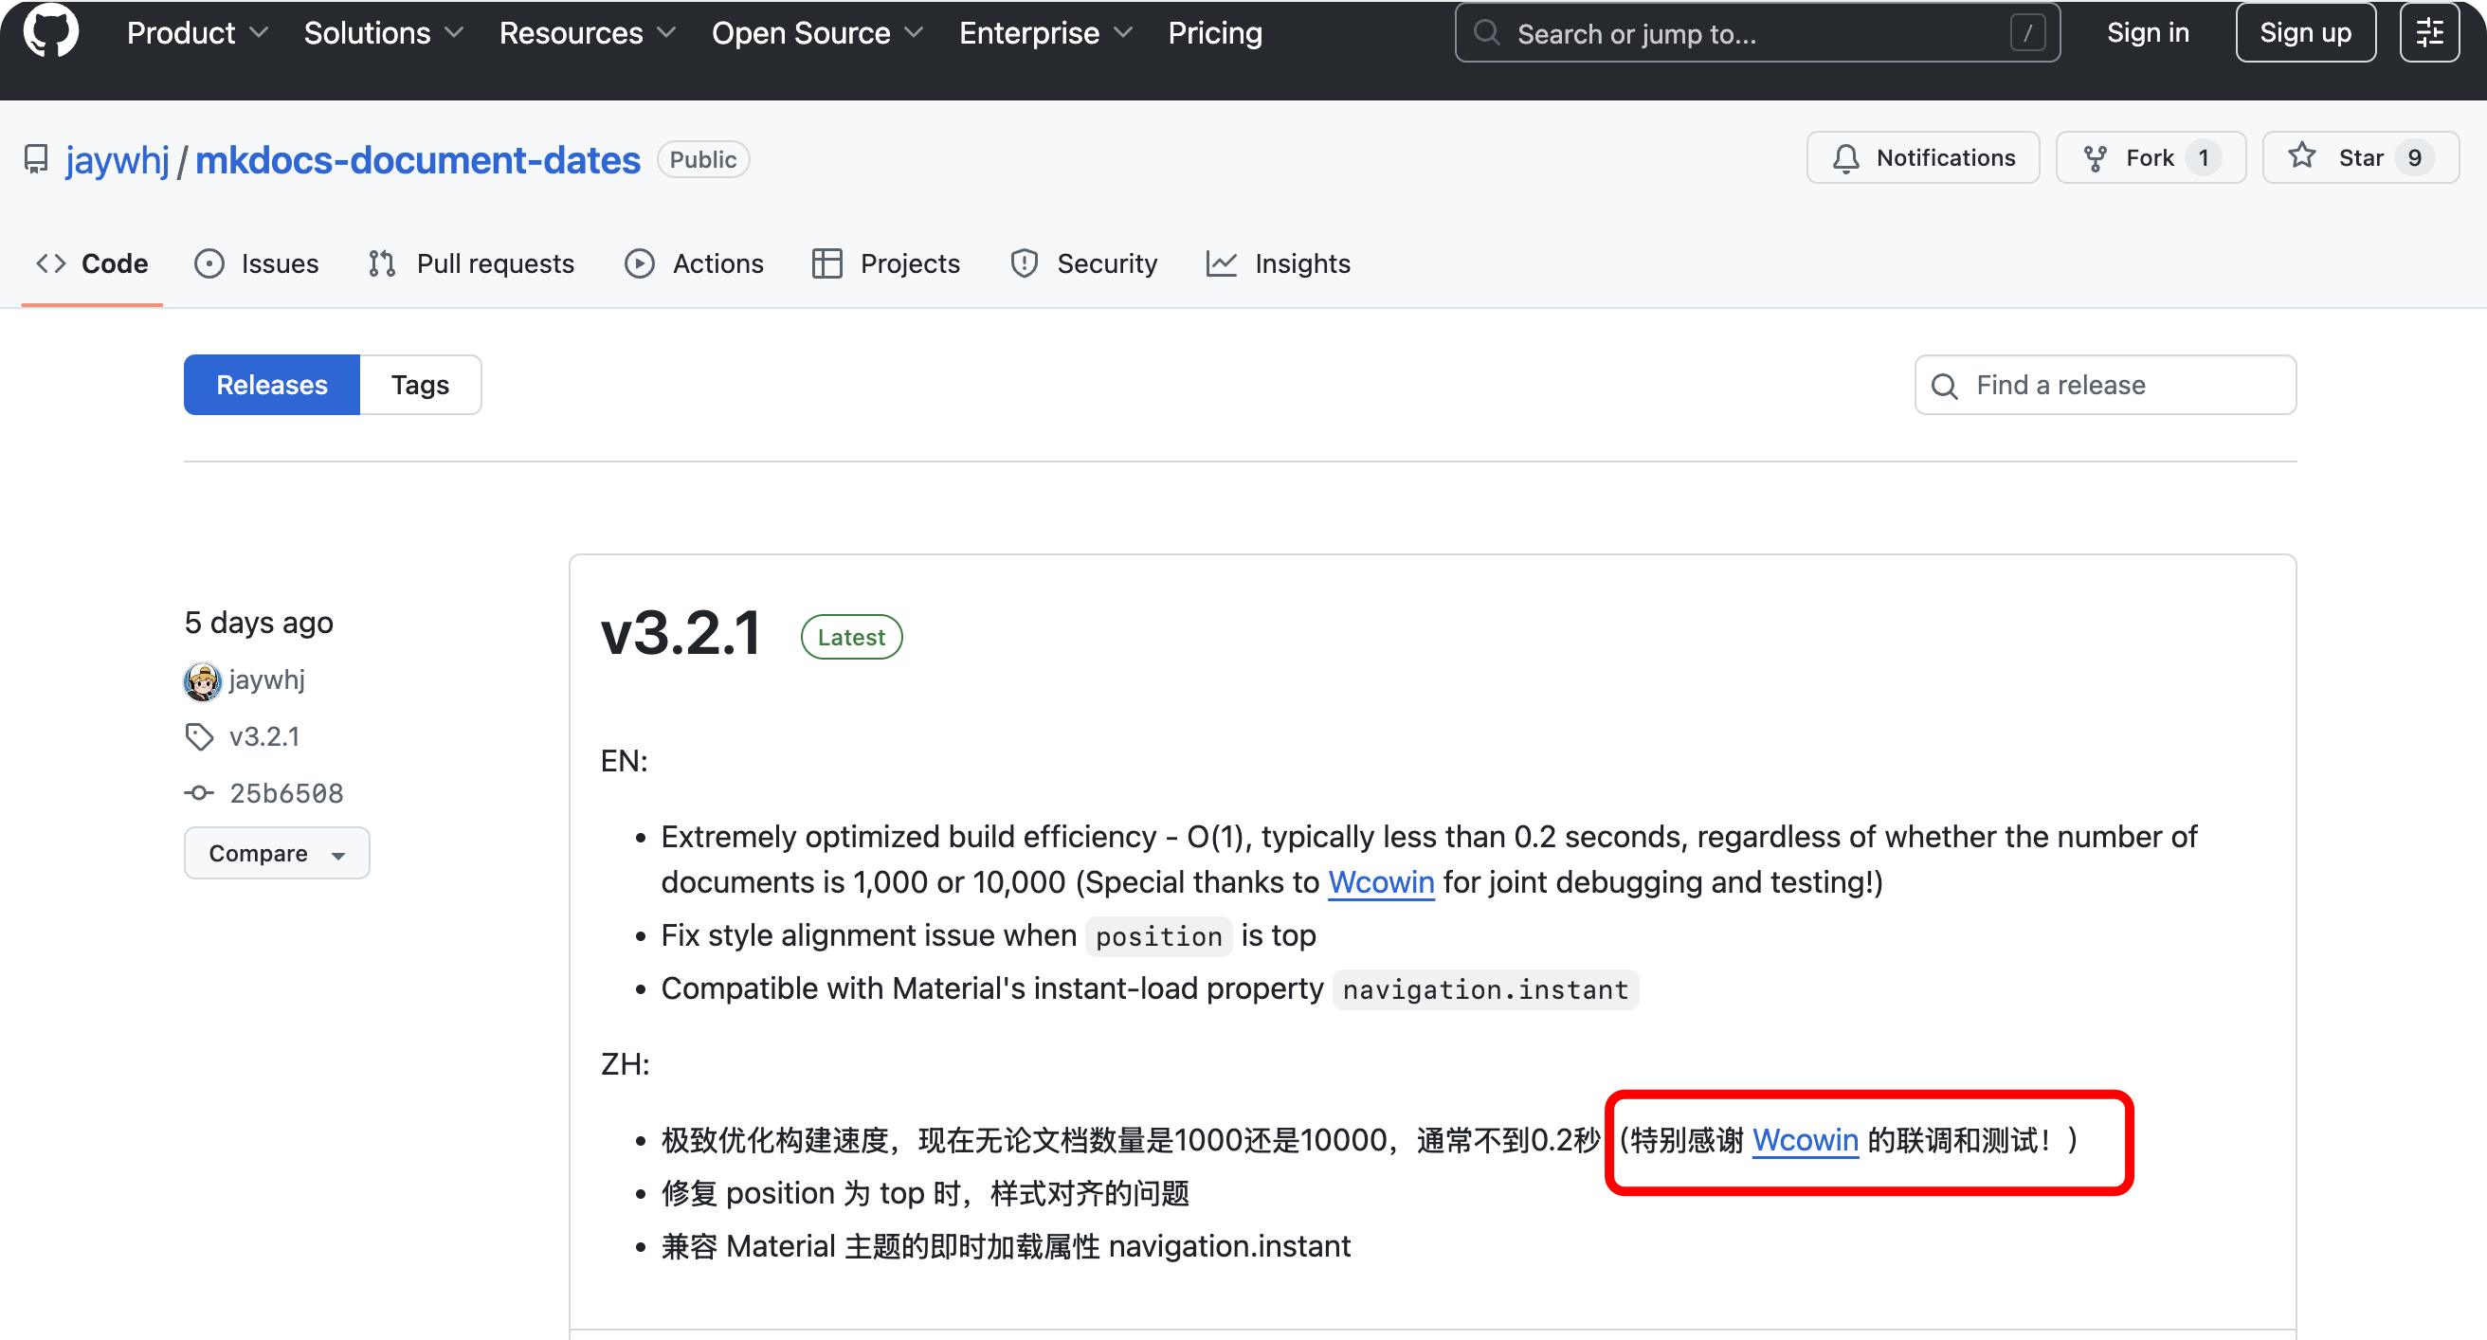
Task: Go to the Pricing page
Action: click(1214, 33)
